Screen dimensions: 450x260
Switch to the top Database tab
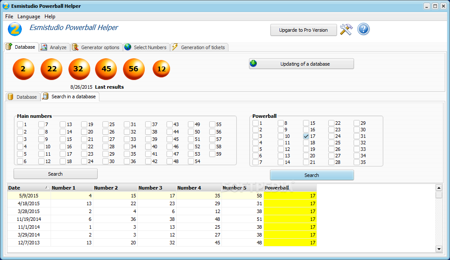[21, 47]
